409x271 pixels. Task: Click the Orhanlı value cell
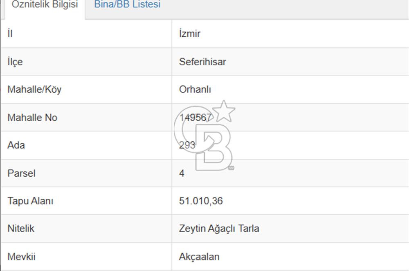pos(195,90)
